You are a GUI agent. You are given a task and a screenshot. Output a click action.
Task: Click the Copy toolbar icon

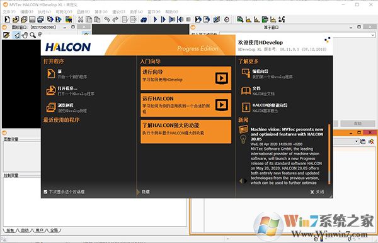click(89, 19)
